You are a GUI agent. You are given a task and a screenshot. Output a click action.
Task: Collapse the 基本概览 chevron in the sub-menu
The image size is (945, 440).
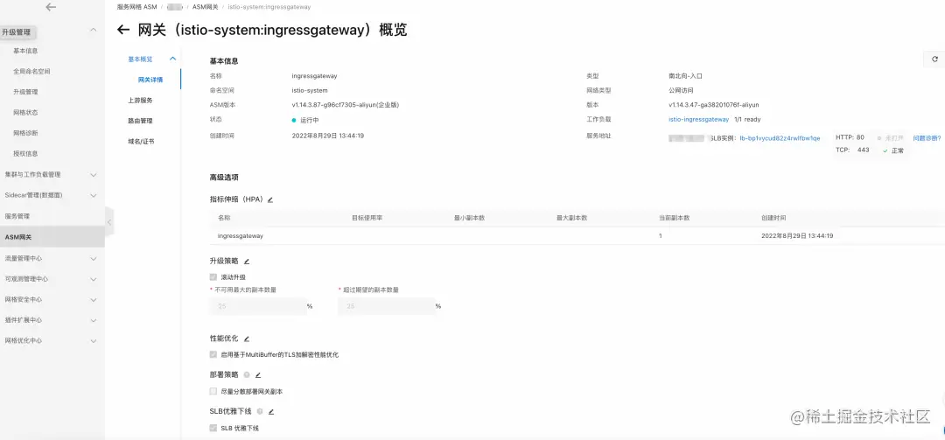click(172, 59)
